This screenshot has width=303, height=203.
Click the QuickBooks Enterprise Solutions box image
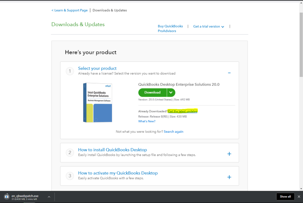(x=98, y=103)
